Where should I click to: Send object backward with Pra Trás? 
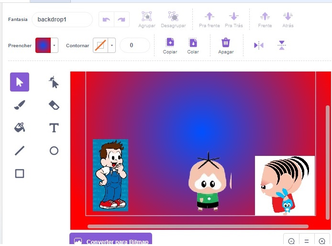click(x=234, y=20)
